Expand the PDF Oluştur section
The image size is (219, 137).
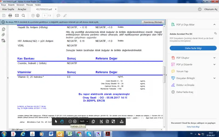coord(214,58)
